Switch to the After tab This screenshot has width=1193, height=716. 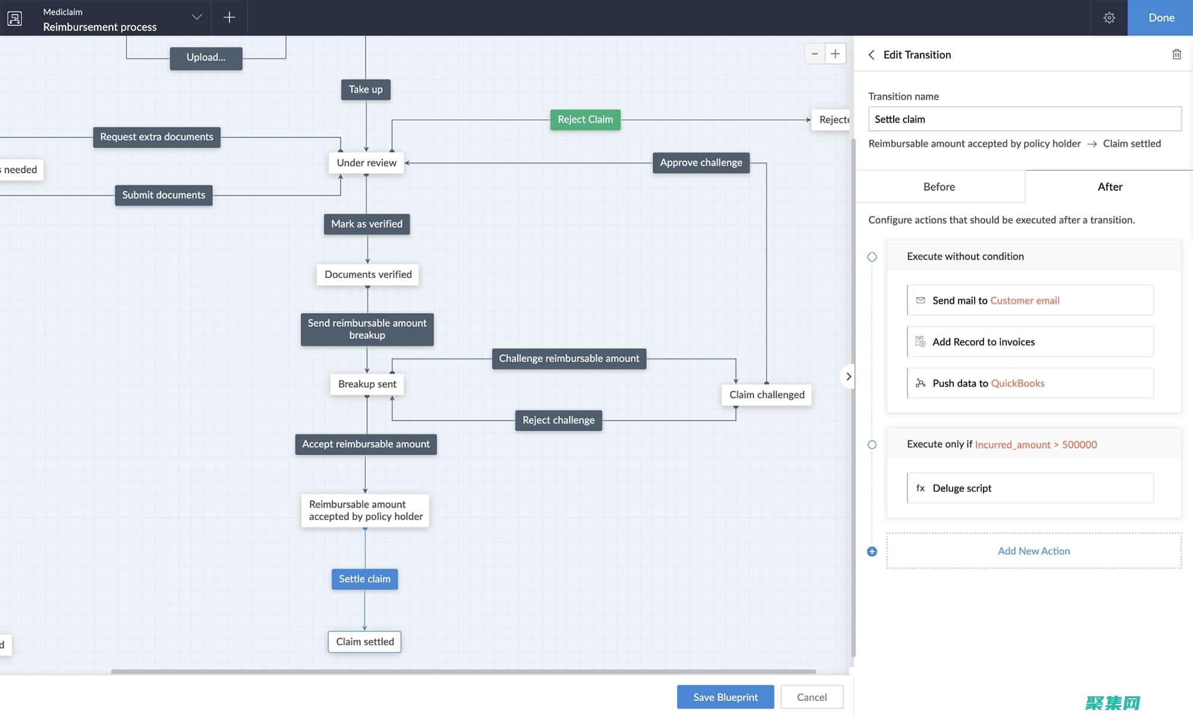pos(1109,187)
